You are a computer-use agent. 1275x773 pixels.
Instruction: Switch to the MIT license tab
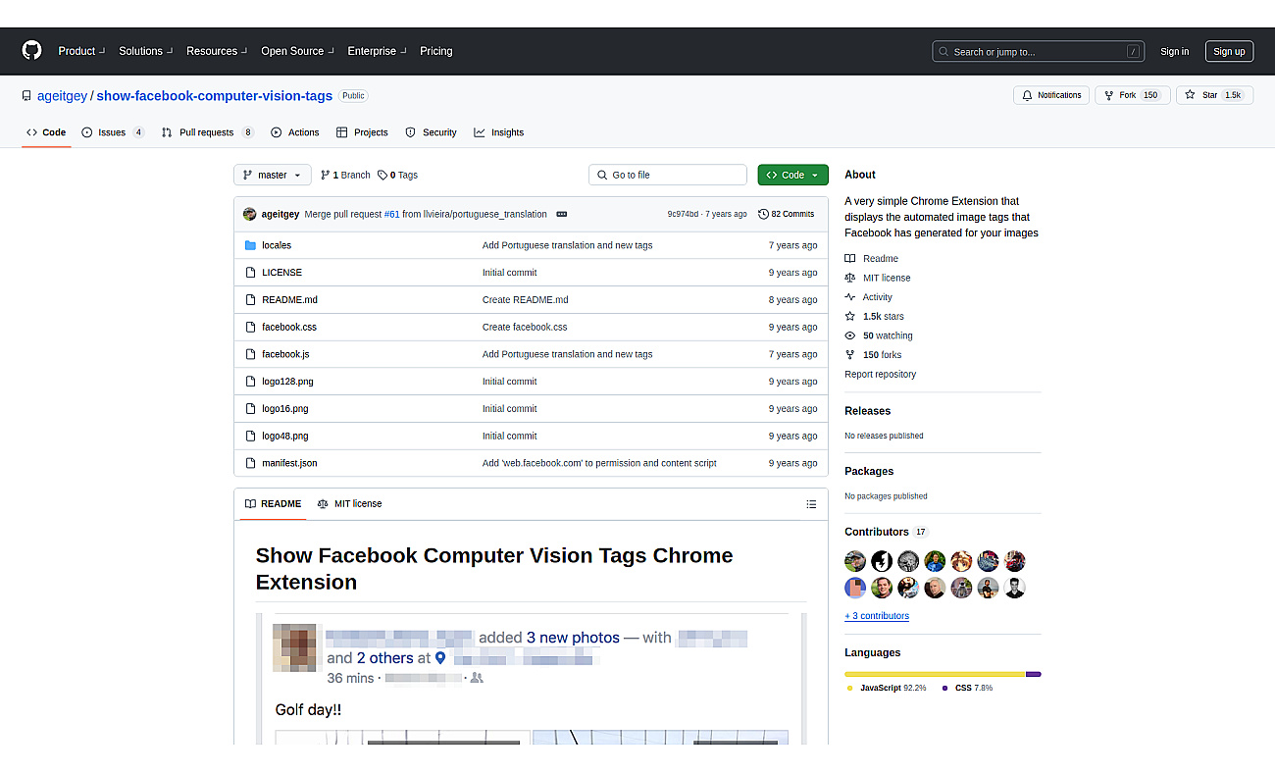350,504
